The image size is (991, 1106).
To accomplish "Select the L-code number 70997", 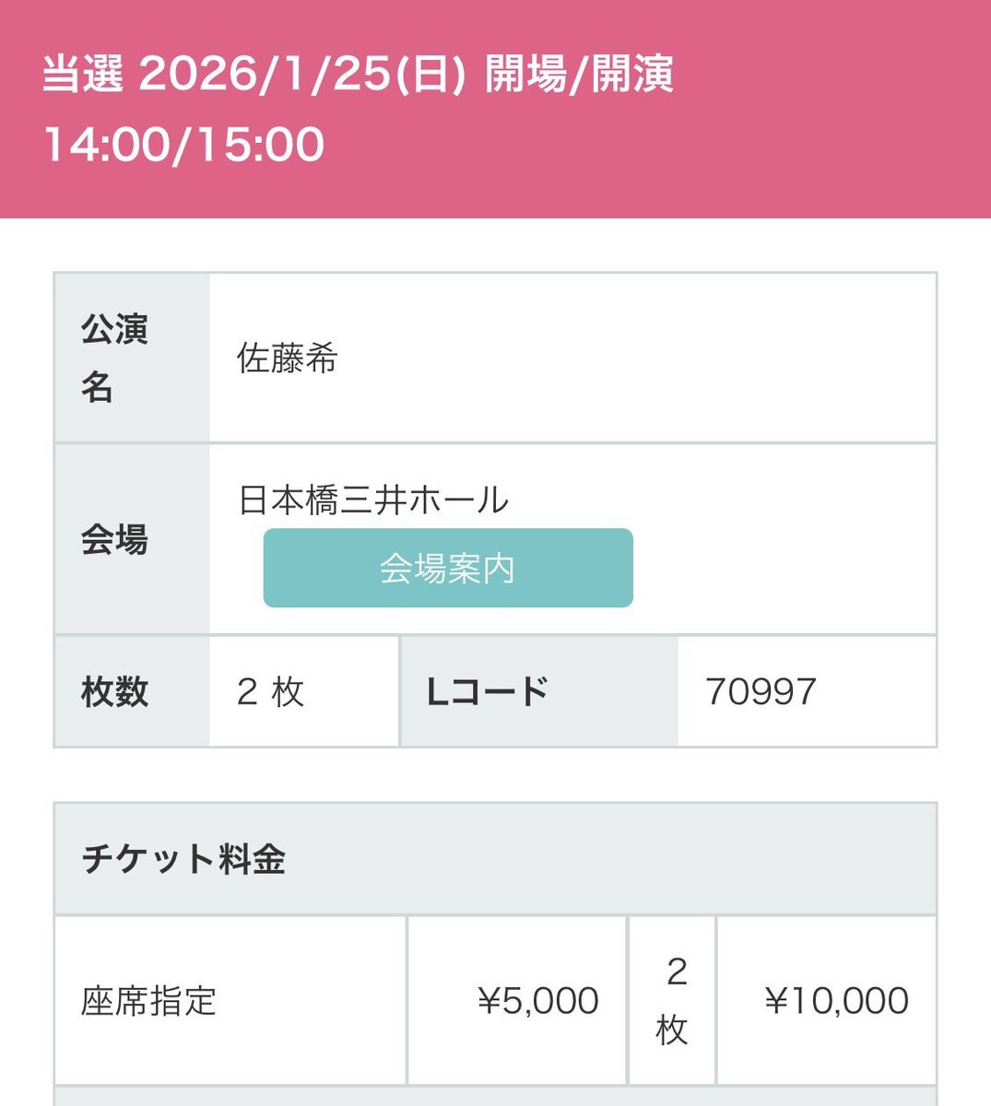I will 761,691.
